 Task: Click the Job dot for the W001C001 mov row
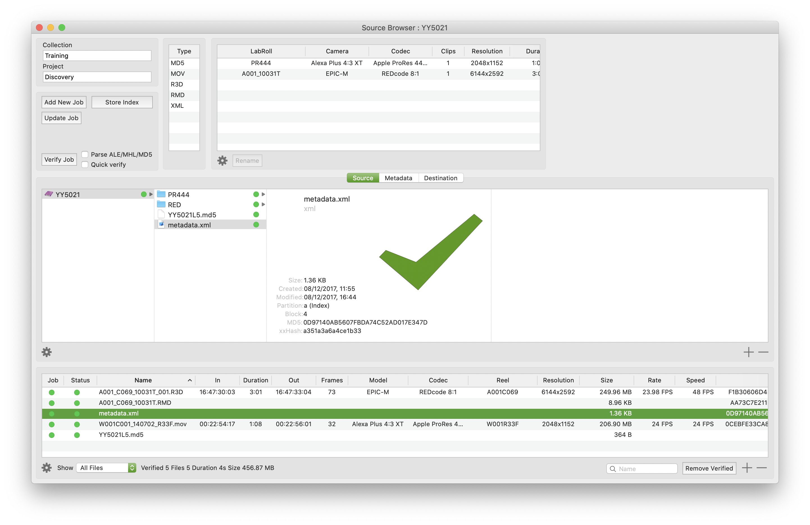coord(52,424)
